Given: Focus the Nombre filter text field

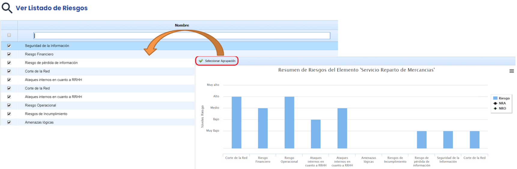Looking at the screenshot, I should [182, 36].
